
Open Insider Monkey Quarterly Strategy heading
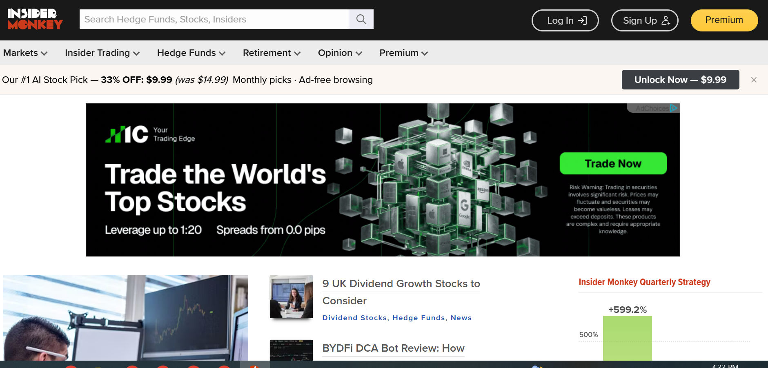pos(644,282)
